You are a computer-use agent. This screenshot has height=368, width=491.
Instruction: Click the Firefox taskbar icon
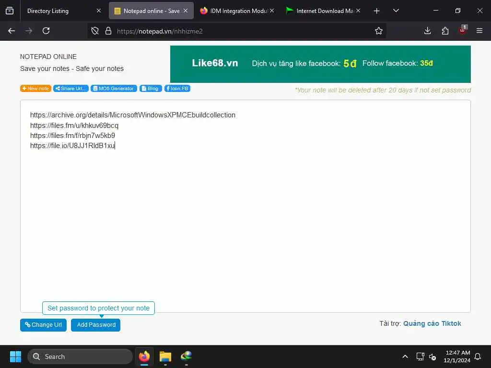pos(144,356)
